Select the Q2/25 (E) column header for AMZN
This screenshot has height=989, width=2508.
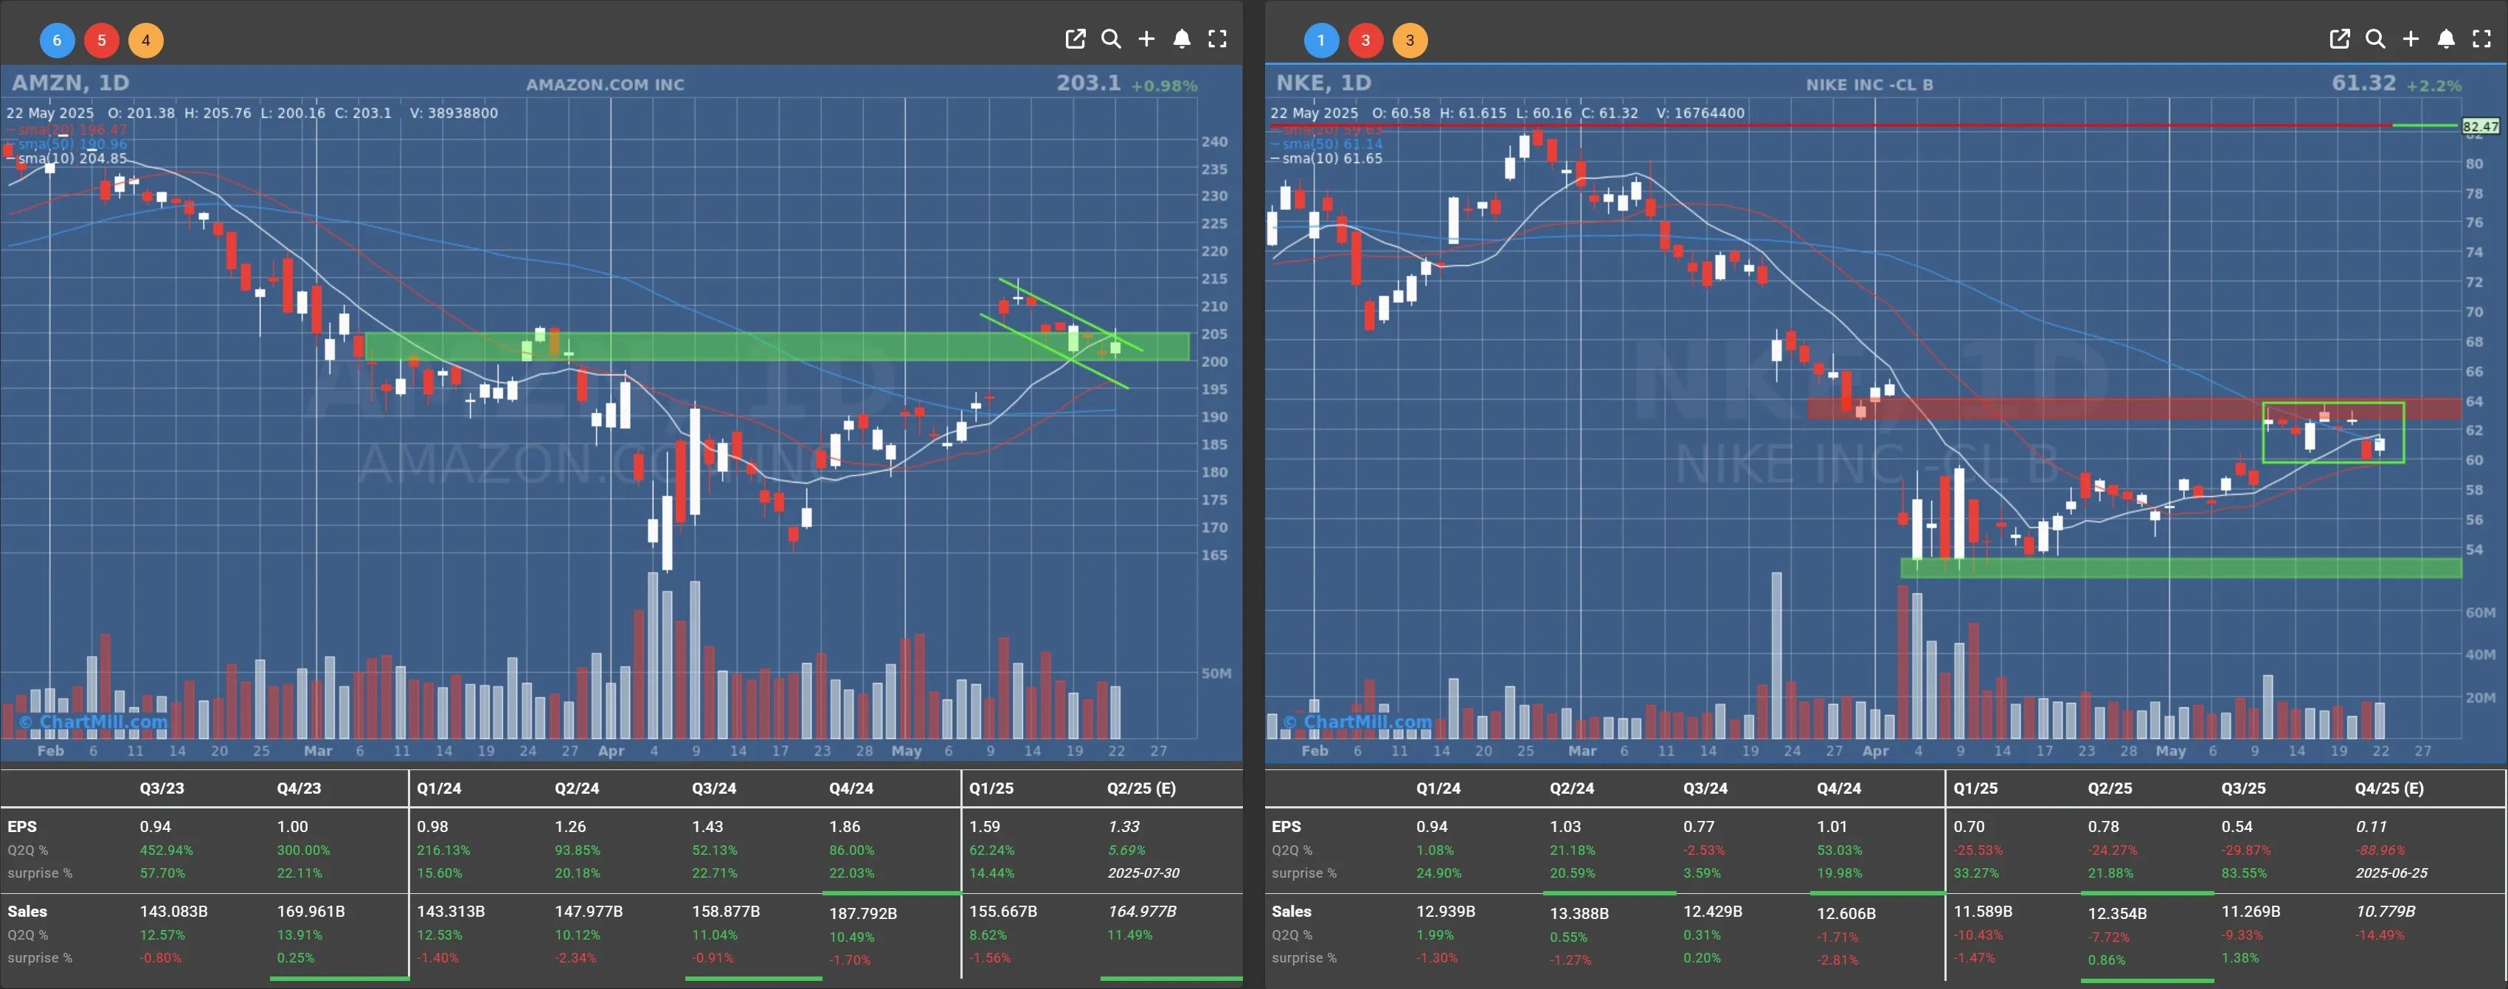pyautogui.click(x=1141, y=788)
